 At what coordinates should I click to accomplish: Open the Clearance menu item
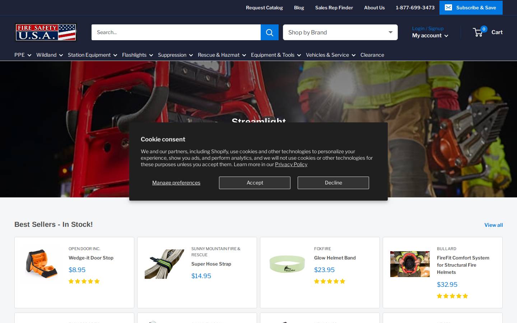(x=372, y=55)
